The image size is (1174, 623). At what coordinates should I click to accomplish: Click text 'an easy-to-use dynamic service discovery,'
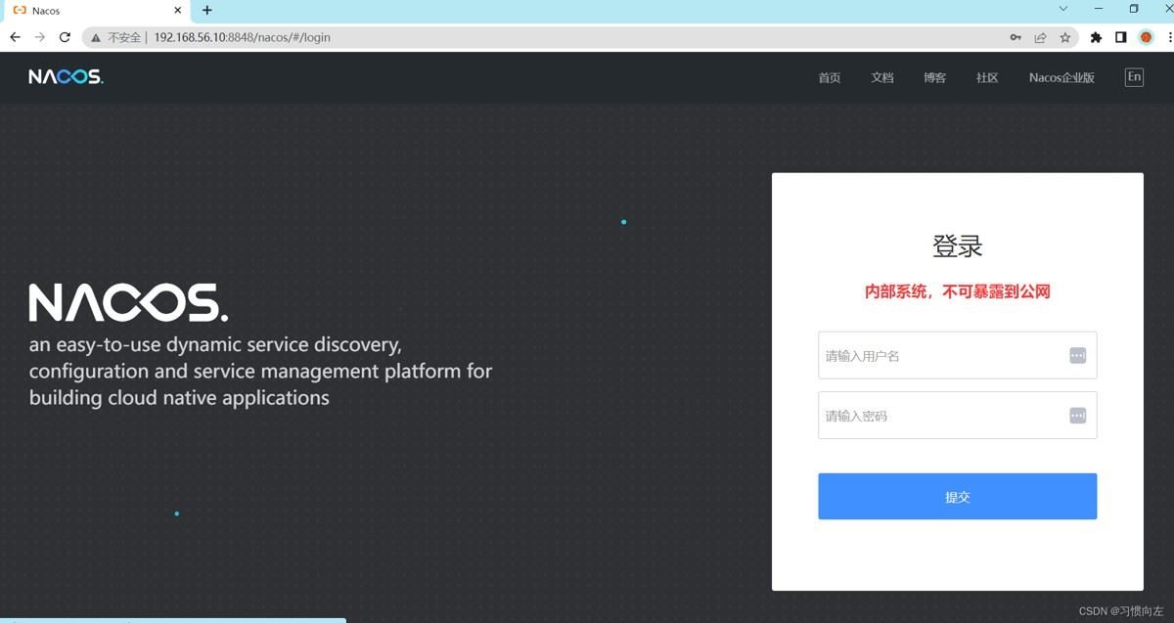(x=215, y=345)
